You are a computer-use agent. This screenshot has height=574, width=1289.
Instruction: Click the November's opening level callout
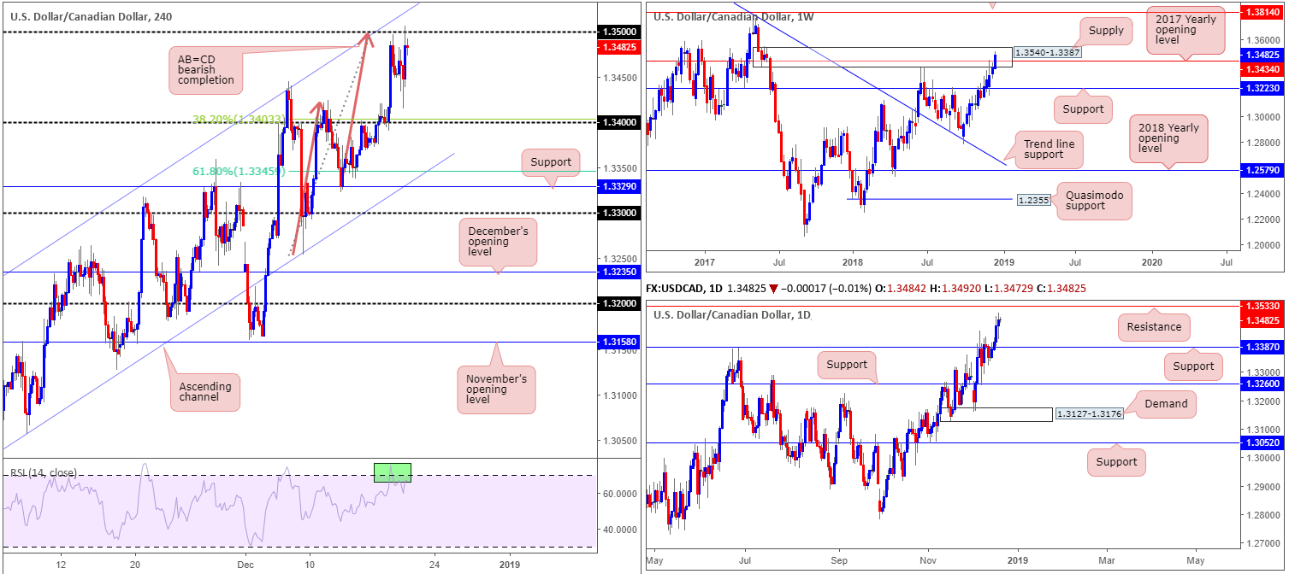coord(496,389)
